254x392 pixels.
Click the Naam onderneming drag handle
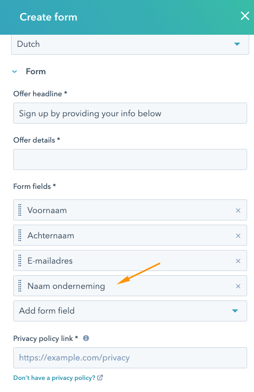coord(20,286)
